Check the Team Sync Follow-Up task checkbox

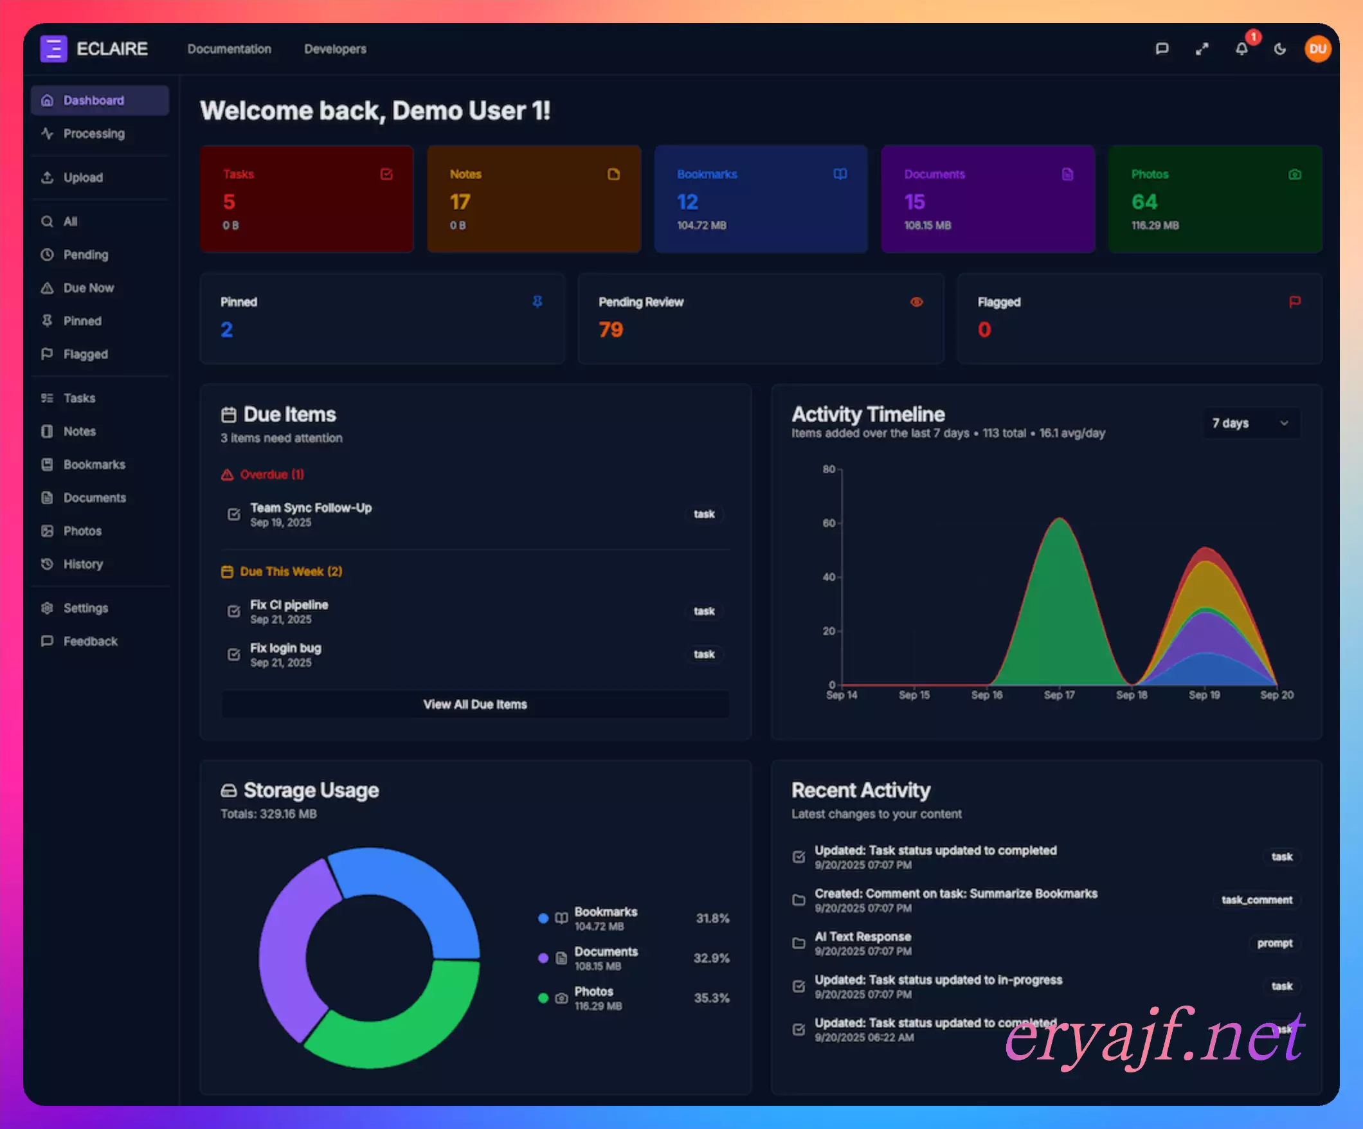point(233,514)
